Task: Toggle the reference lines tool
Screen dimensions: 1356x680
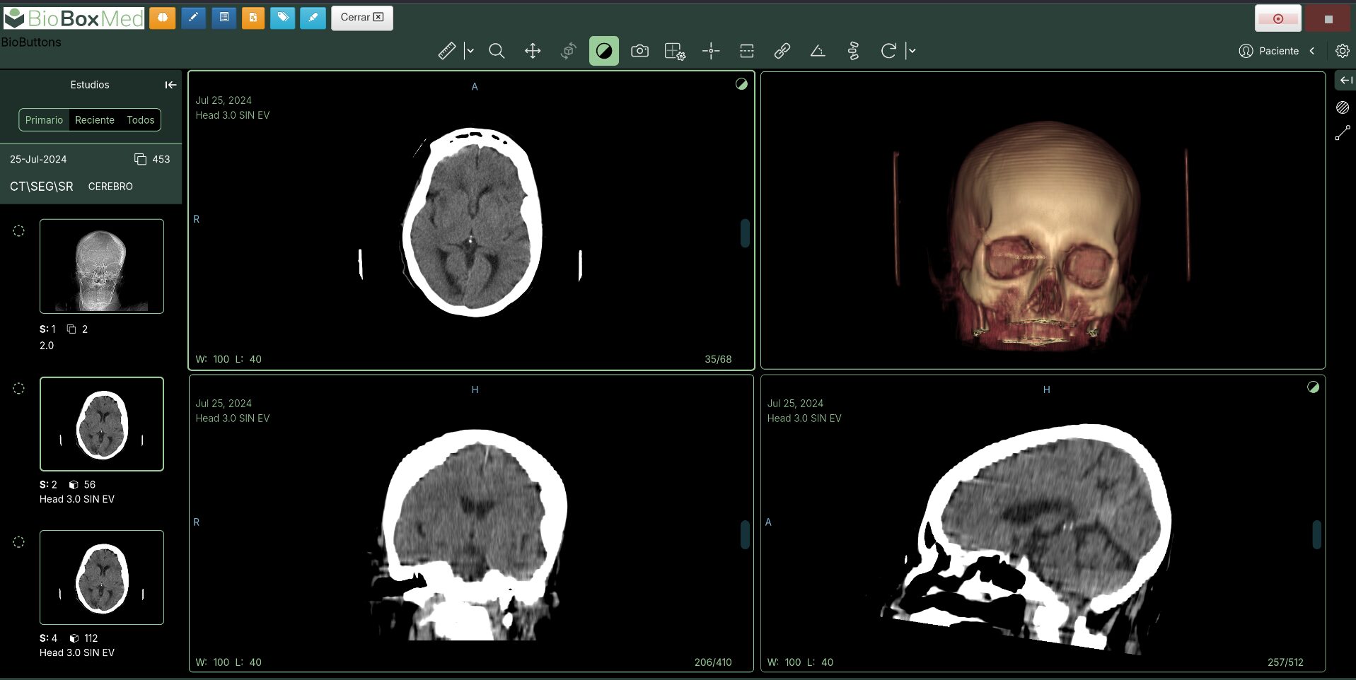Action: (746, 51)
